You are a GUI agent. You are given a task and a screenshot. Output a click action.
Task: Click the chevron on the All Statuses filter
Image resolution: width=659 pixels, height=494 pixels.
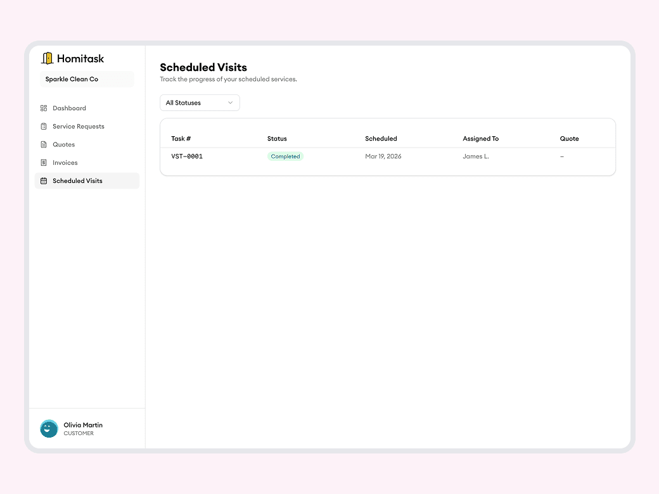[231, 103]
